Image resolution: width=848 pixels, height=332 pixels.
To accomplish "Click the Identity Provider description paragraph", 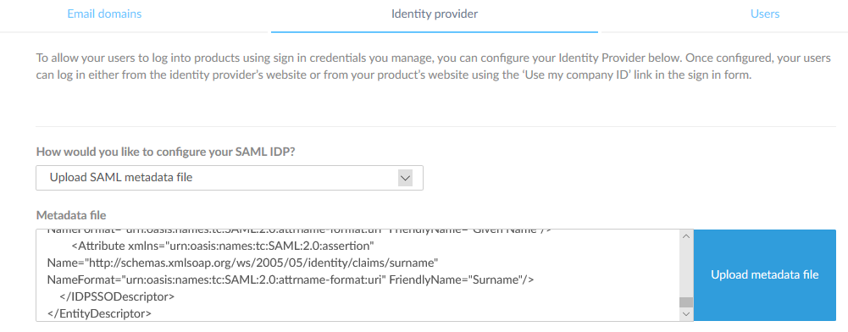I will pos(433,67).
